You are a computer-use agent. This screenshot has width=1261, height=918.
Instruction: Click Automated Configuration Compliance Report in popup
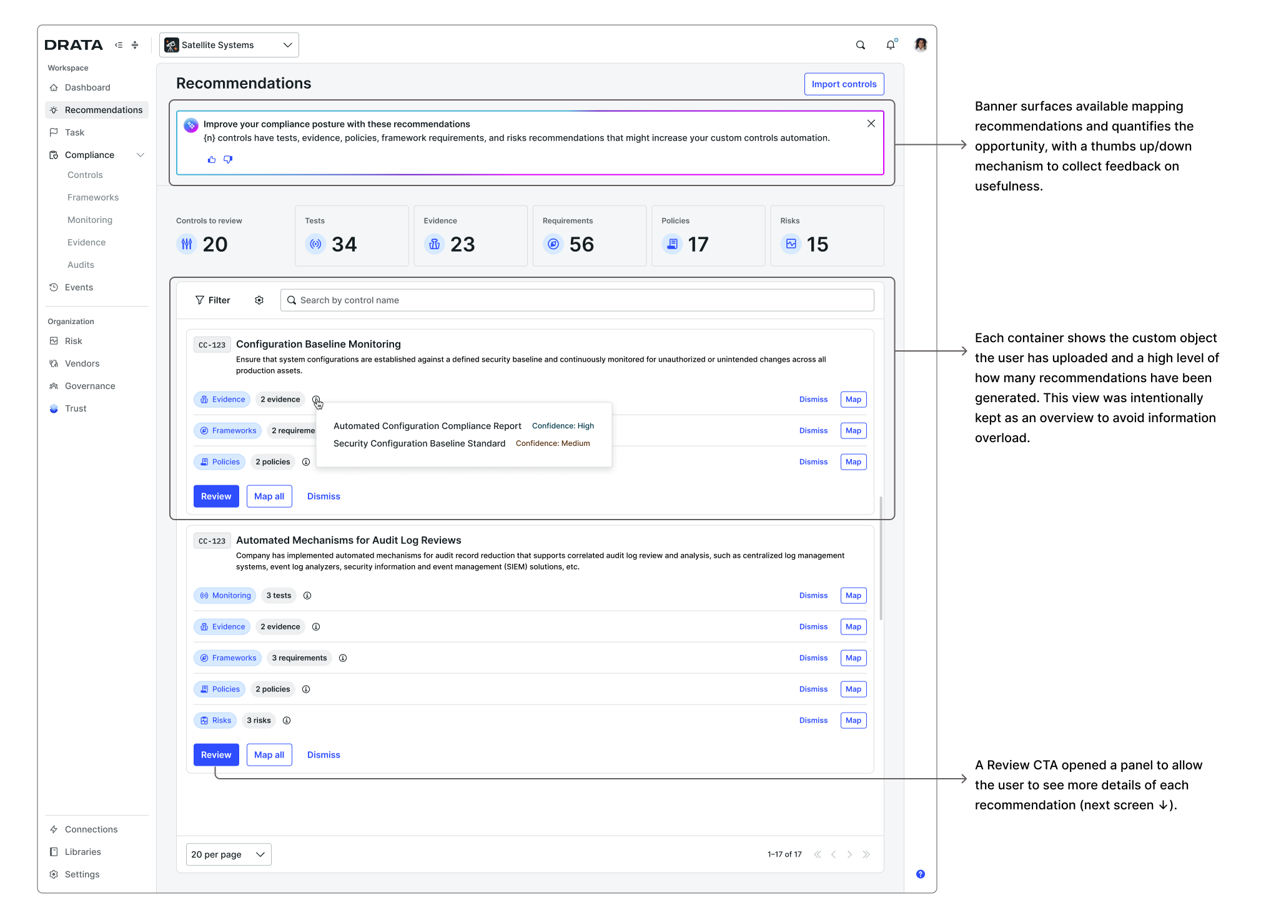pyautogui.click(x=427, y=426)
